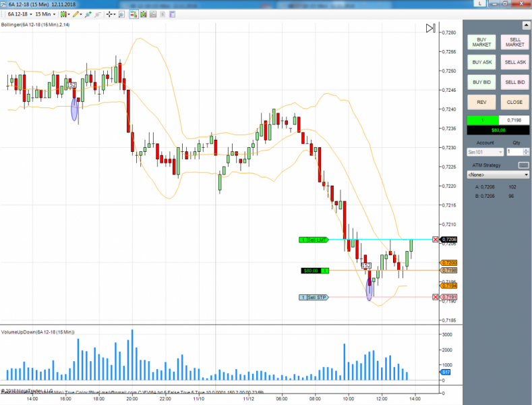Open the 15 Min interval selector
This screenshot has width=532, height=405.
point(45,14)
